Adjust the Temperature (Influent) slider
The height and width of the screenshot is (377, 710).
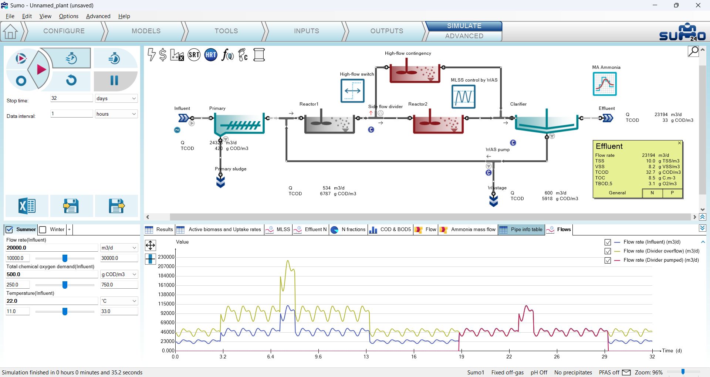65,311
